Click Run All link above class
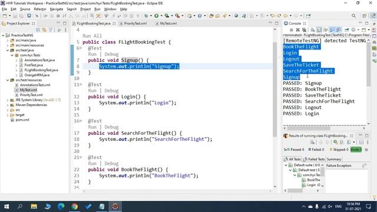Screen dimensions: 377x212 point(92,36)
